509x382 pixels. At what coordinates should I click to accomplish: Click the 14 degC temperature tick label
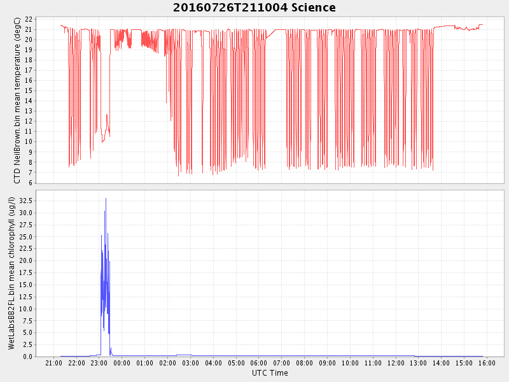[29, 101]
